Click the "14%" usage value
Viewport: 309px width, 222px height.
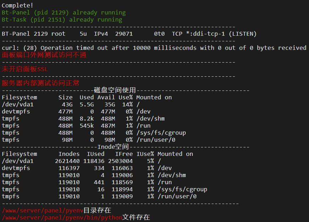128,104
